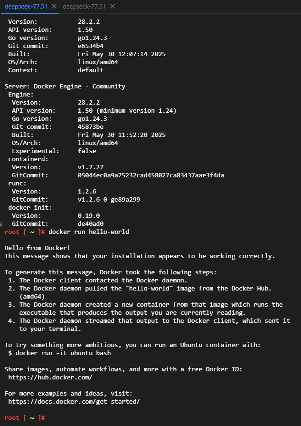The width and height of the screenshot is (301, 426).
Task: Click the Experimental 'false' value
Action: (87, 151)
